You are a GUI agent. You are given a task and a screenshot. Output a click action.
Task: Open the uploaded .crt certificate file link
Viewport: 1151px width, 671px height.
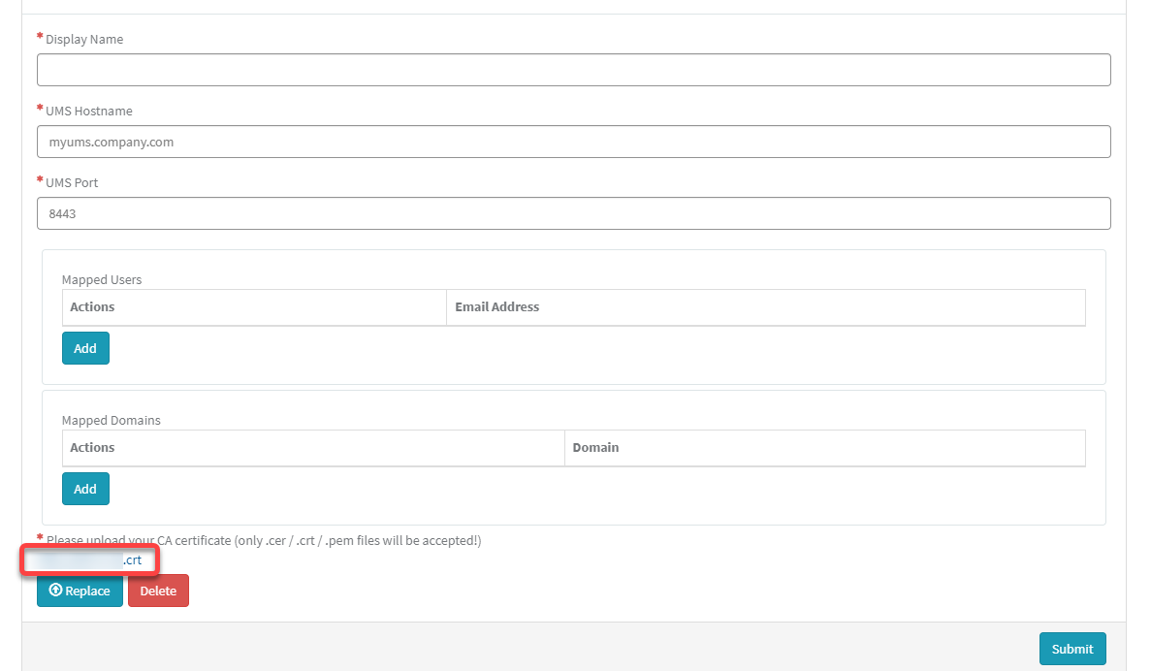[87, 559]
